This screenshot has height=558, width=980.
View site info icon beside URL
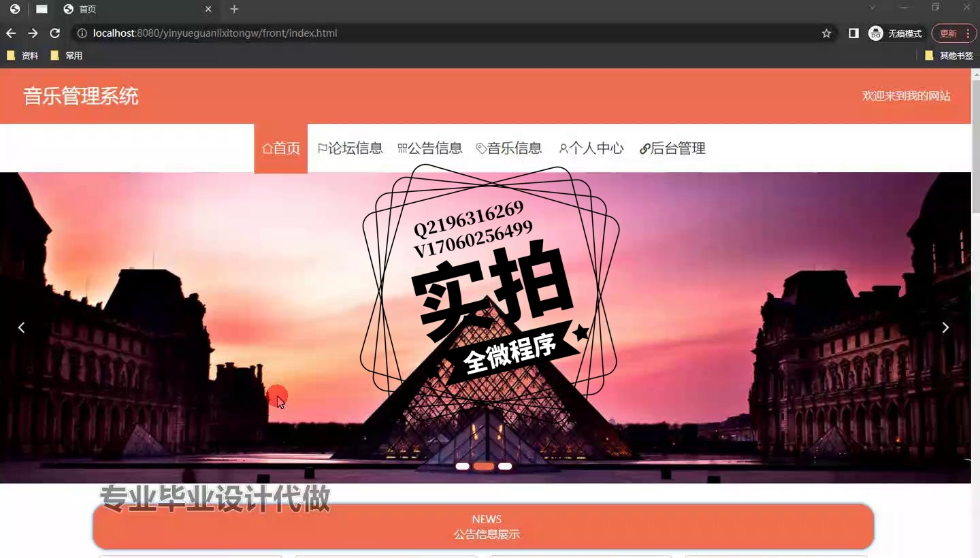[82, 33]
